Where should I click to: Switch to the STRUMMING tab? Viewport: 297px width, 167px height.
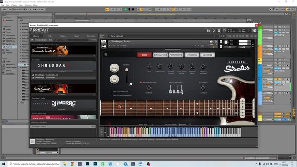click(x=192, y=55)
